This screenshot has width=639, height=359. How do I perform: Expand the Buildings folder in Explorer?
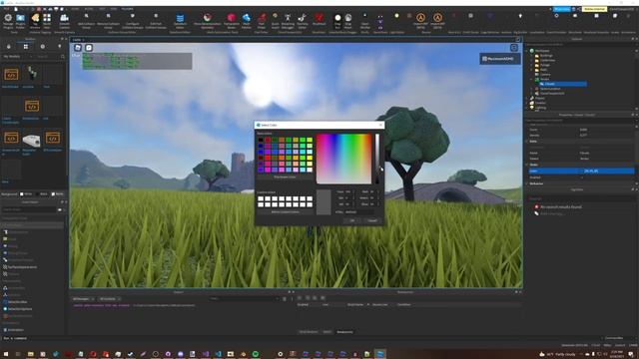click(532, 56)
